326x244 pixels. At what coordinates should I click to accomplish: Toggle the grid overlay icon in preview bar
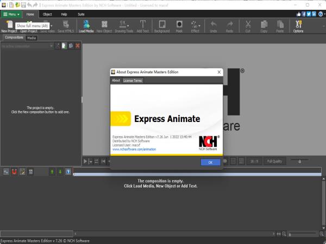point(233,161)
